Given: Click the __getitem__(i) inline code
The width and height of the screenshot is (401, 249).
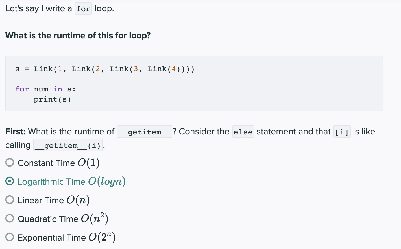Looking at the screenshot, I should click(68, 145).
